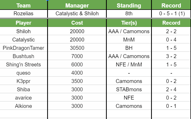Click the 30500 cost cell
The image size is (191, 119).
pyautogui.click(x=77, y=48)
